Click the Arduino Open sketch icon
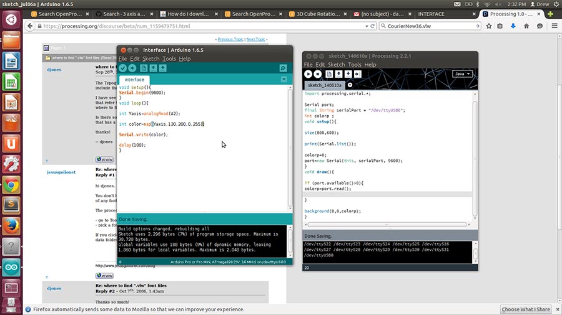 click(x=153, y=68)
